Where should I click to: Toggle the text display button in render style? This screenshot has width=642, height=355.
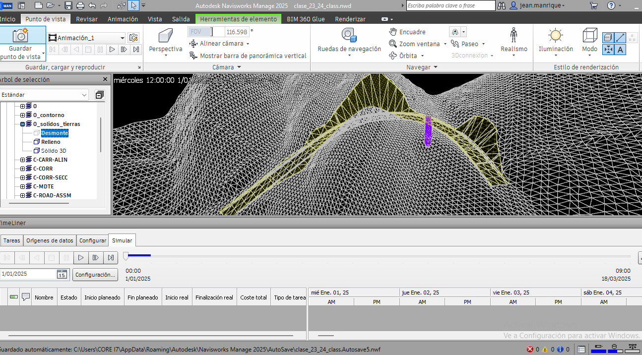pyautogui.click(x=620, y=50)
